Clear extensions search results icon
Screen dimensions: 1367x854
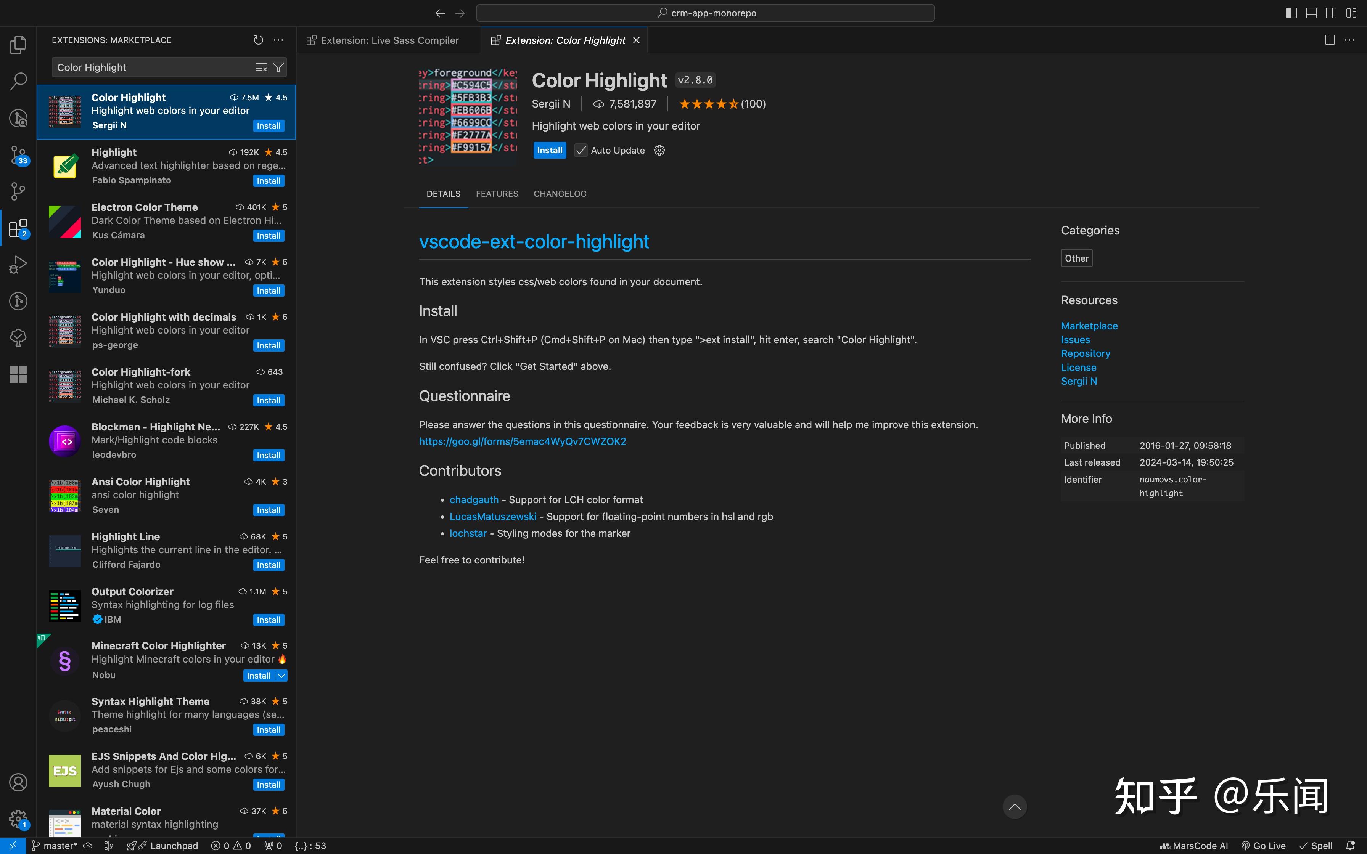point(261,67)
